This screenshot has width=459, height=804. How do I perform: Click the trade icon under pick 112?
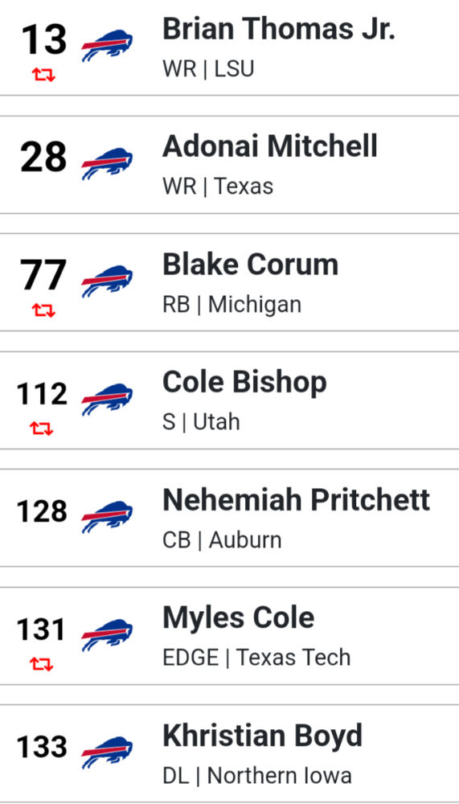(42, 429)
